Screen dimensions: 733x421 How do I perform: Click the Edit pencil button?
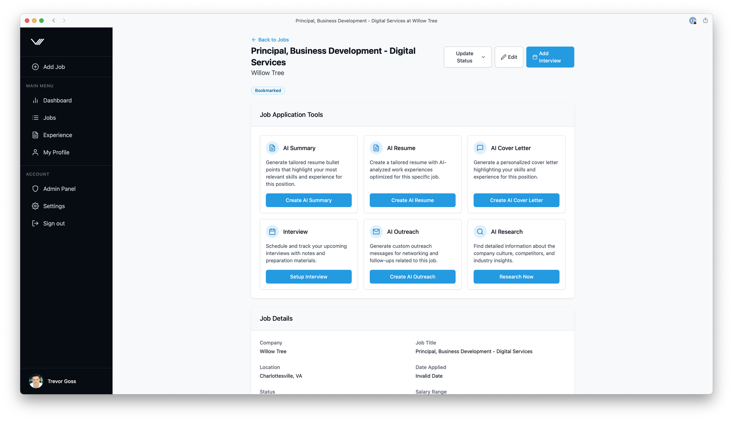(509, 57)
